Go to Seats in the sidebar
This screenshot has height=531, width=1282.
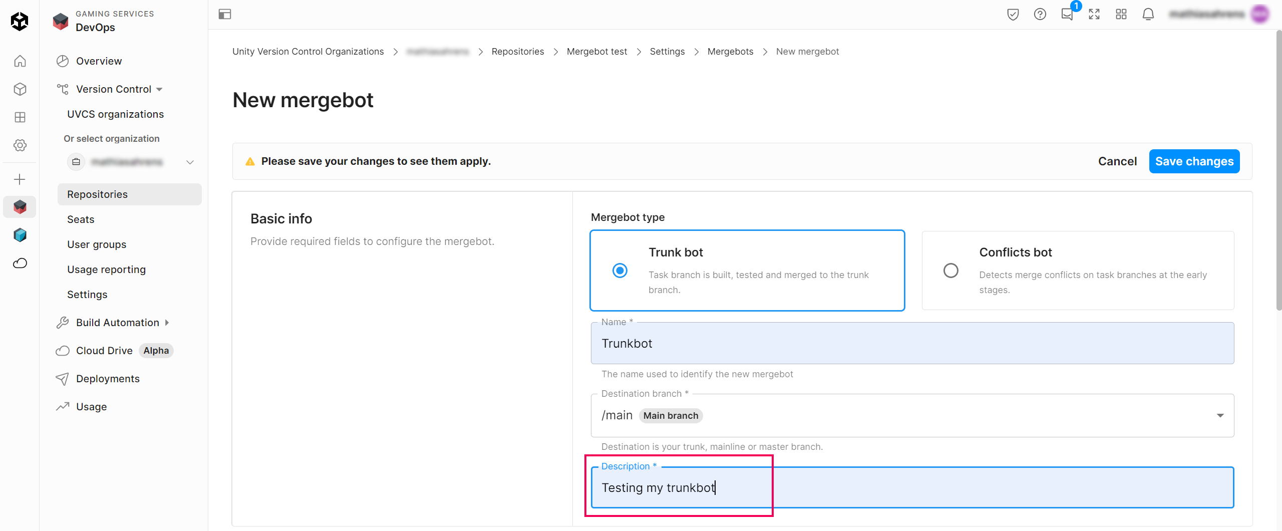(x=81, y=219)
